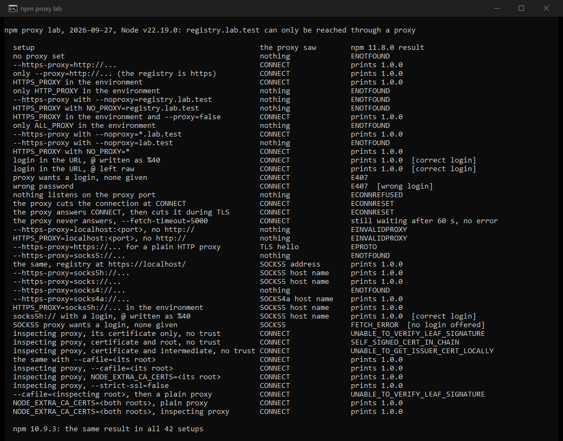
Task: Click the 'npm 11.8.0 result' column heading
Action: coord(388,48)
